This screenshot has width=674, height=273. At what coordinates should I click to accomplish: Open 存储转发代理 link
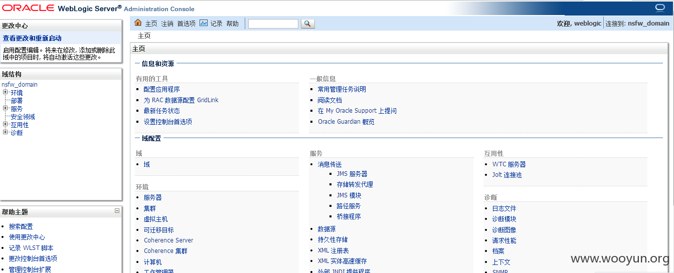(355, 184)
